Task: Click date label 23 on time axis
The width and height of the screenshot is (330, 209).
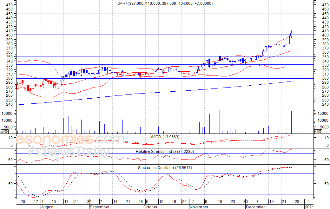Action: pos(233,202)
